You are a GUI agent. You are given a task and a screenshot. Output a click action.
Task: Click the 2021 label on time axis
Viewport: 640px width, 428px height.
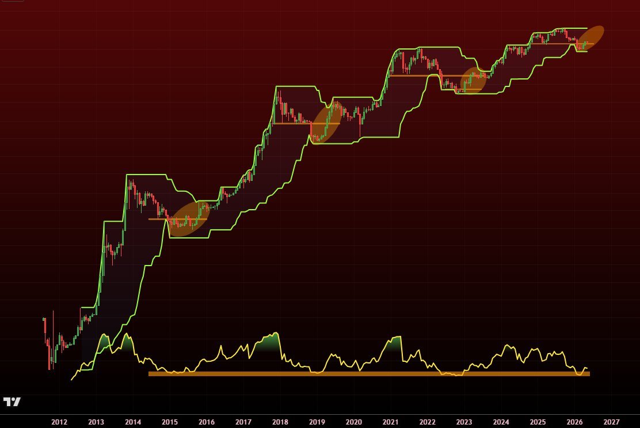[x=391, y=422]
